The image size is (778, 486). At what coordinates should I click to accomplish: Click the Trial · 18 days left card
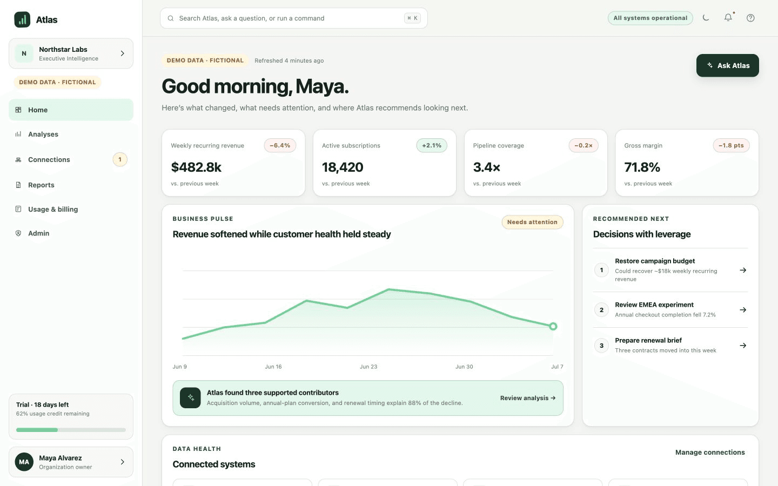click(71, 416)
